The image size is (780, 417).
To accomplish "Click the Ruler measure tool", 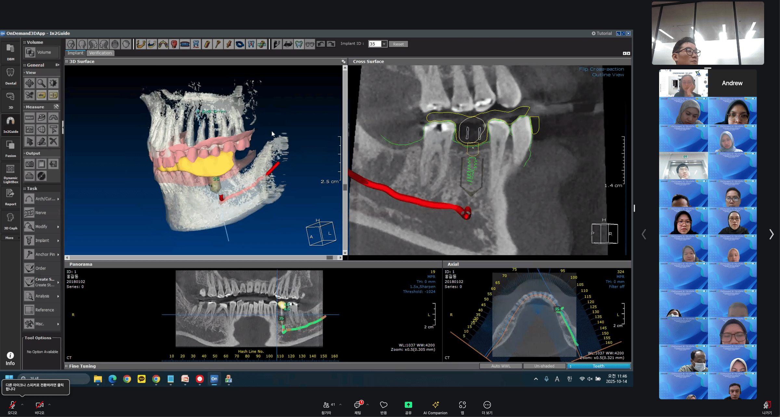I will (29, 118).
